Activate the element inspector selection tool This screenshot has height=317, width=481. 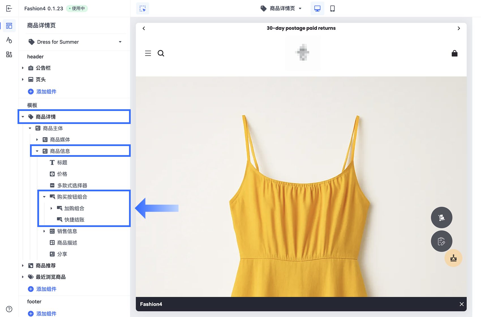point(143,8)
